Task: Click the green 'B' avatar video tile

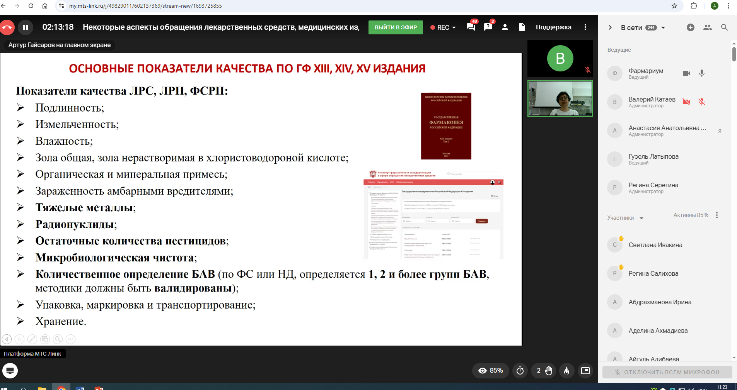Action: [x=560, y=58]
